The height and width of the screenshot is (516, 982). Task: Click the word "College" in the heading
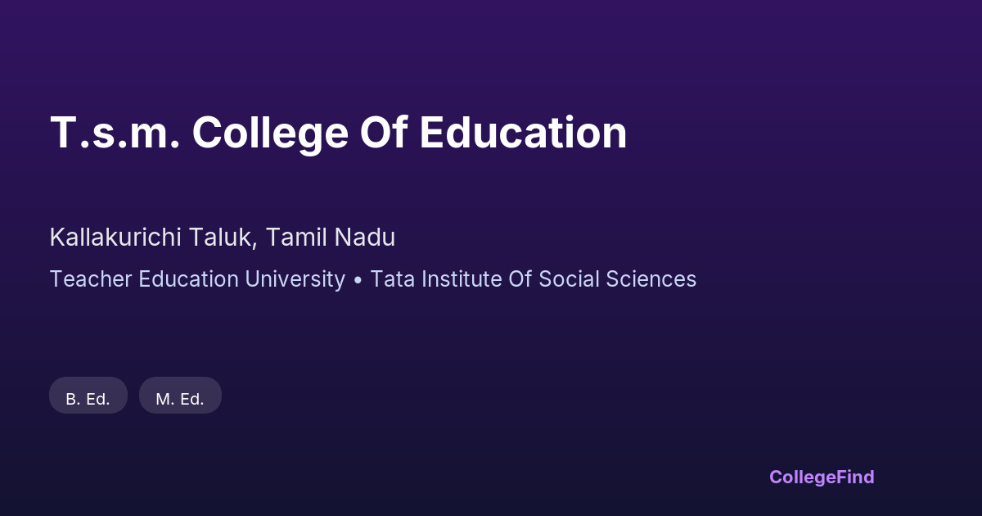270,133
